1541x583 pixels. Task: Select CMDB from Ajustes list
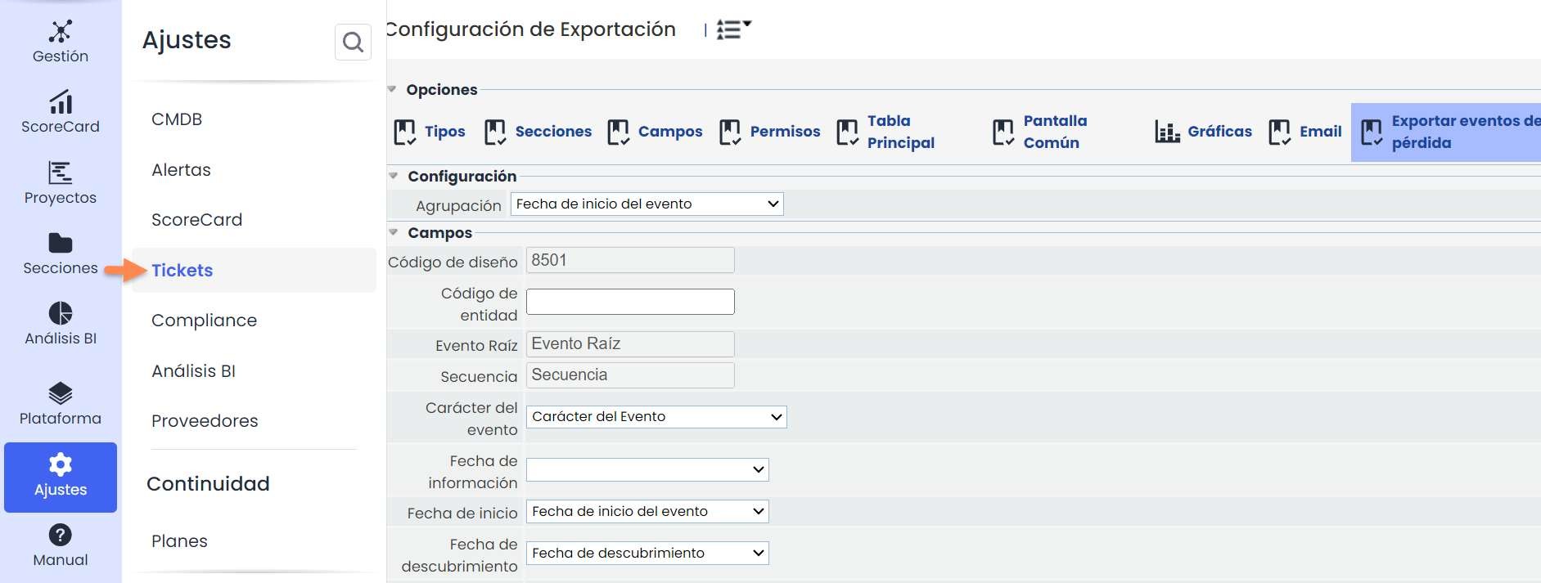point(177,119)
